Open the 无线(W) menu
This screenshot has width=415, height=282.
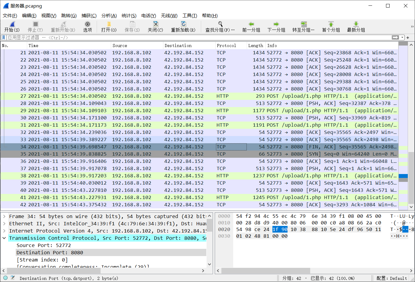point(169,16)
